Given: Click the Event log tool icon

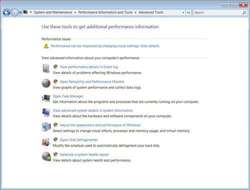Looking at the screenshot, I should coord(46,68).
